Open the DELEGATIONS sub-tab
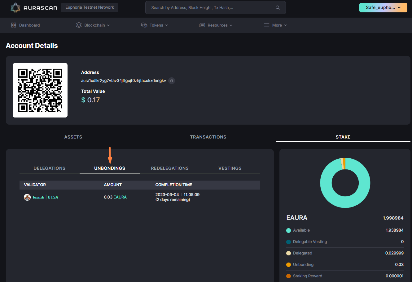 pyautogui.click(x=50, y=168)
